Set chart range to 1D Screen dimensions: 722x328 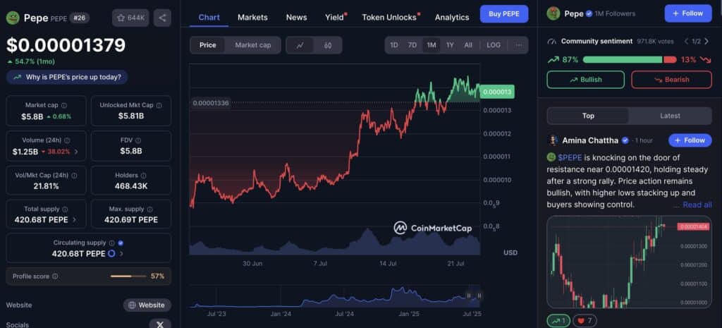394,45
